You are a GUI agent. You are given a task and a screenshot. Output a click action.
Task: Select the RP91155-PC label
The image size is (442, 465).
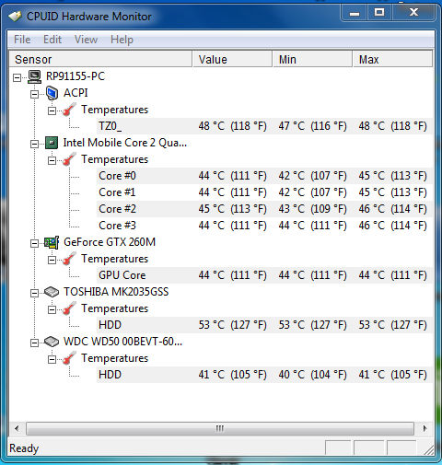pos(76,76)
